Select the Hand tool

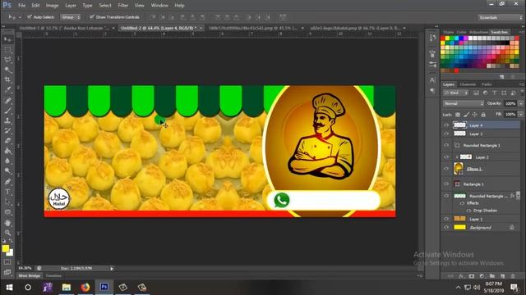pos(7,222)
